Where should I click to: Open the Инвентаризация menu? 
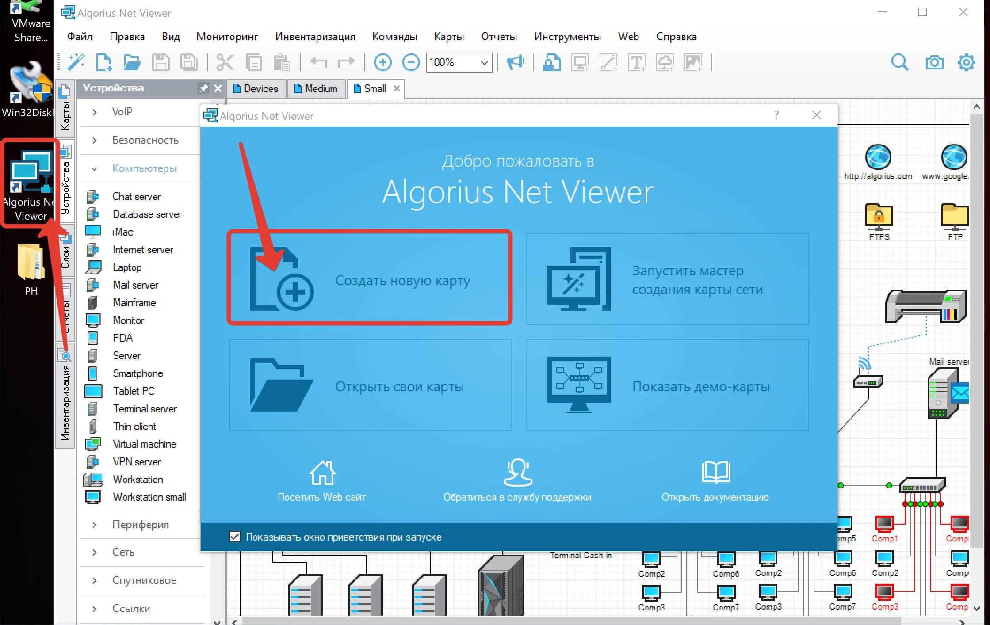tap(315, 36)
